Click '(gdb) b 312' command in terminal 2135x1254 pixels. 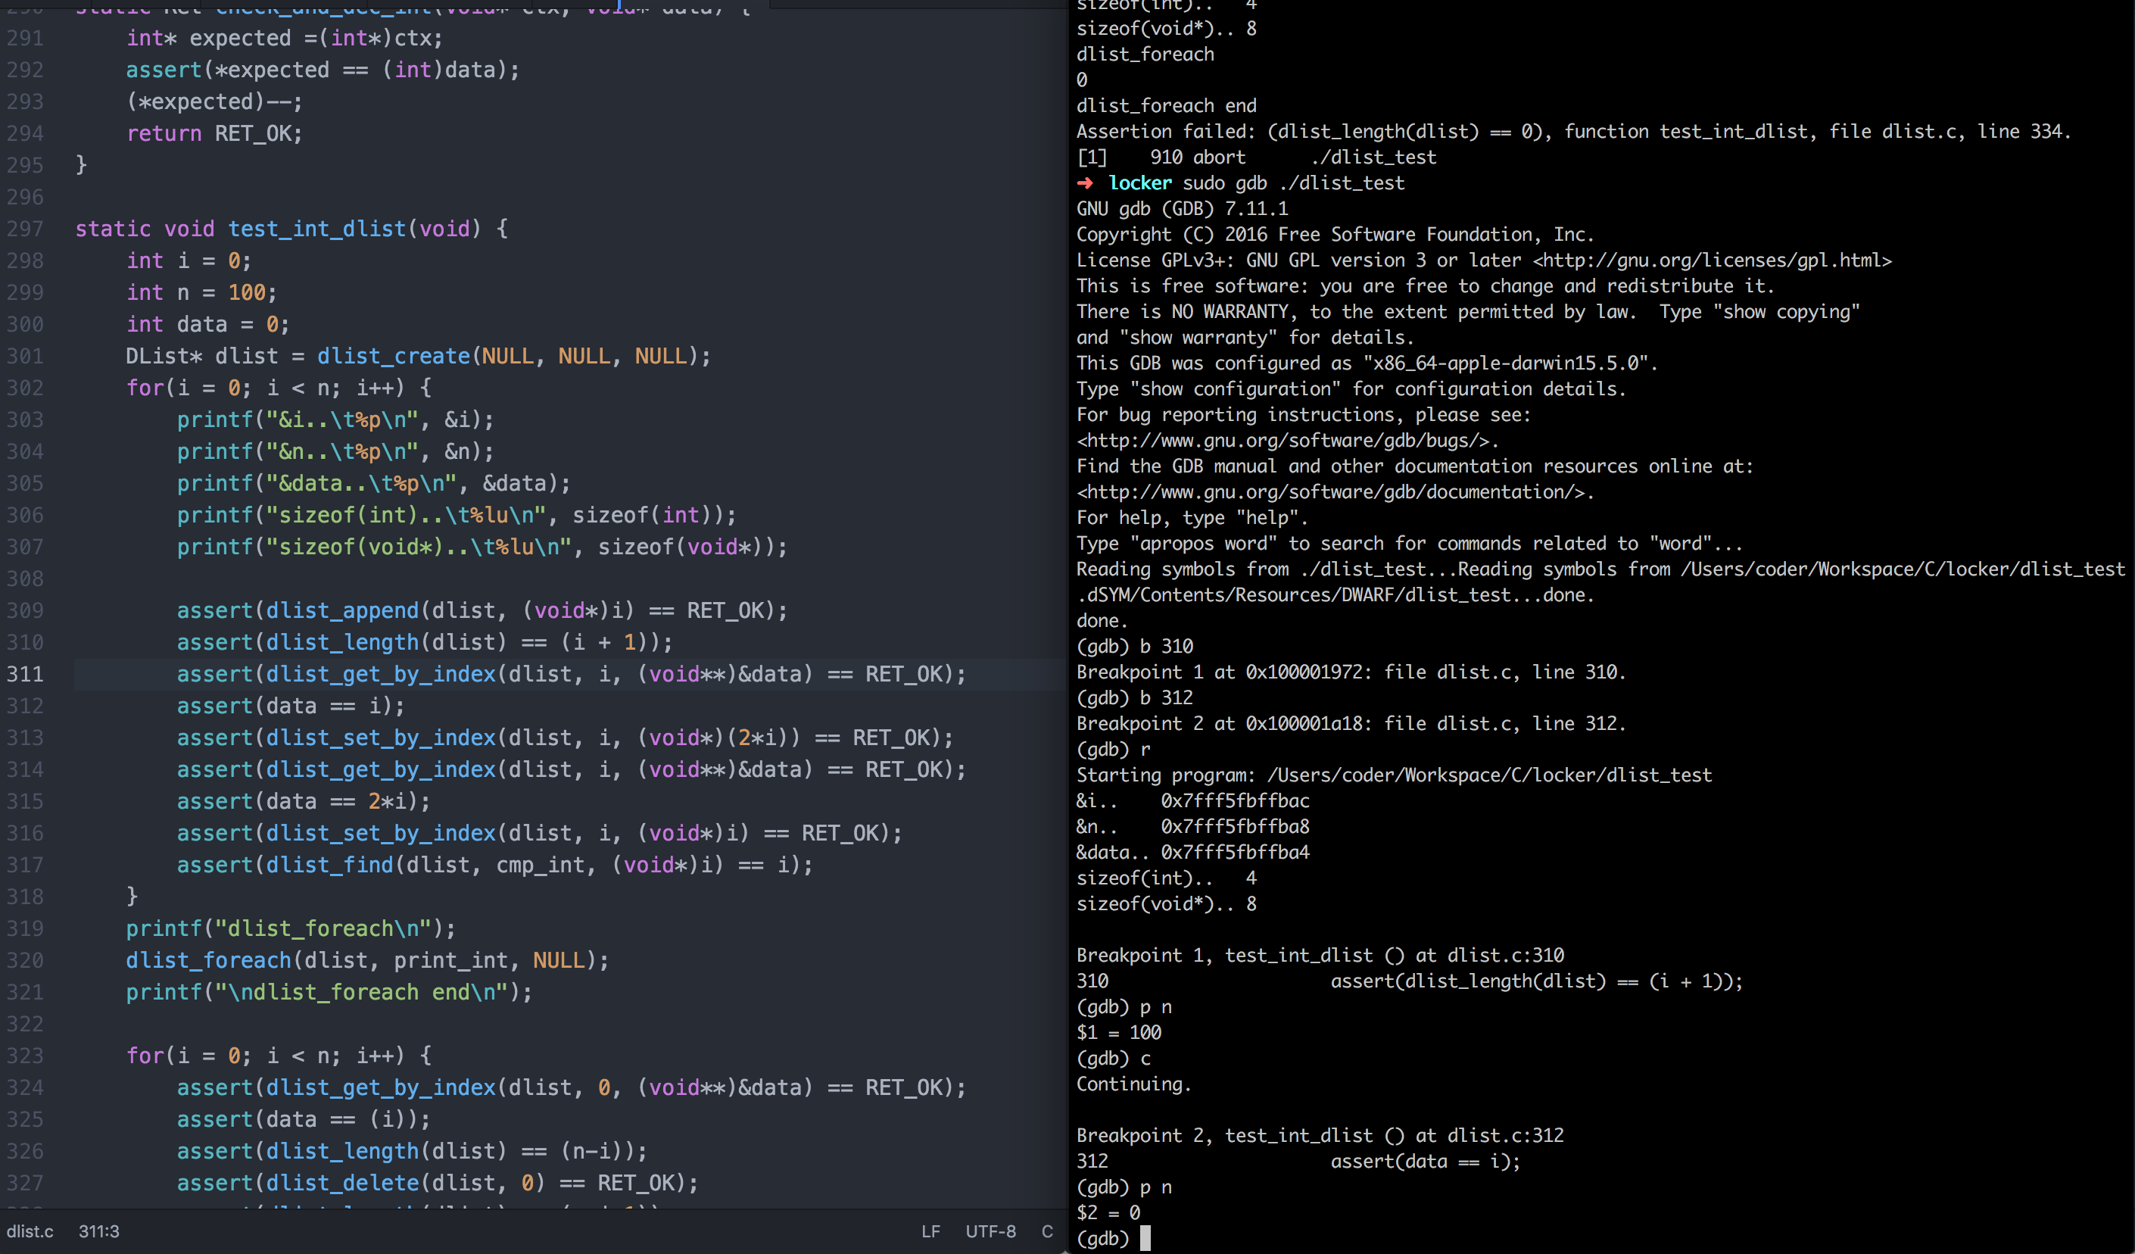click(1134, 698)
